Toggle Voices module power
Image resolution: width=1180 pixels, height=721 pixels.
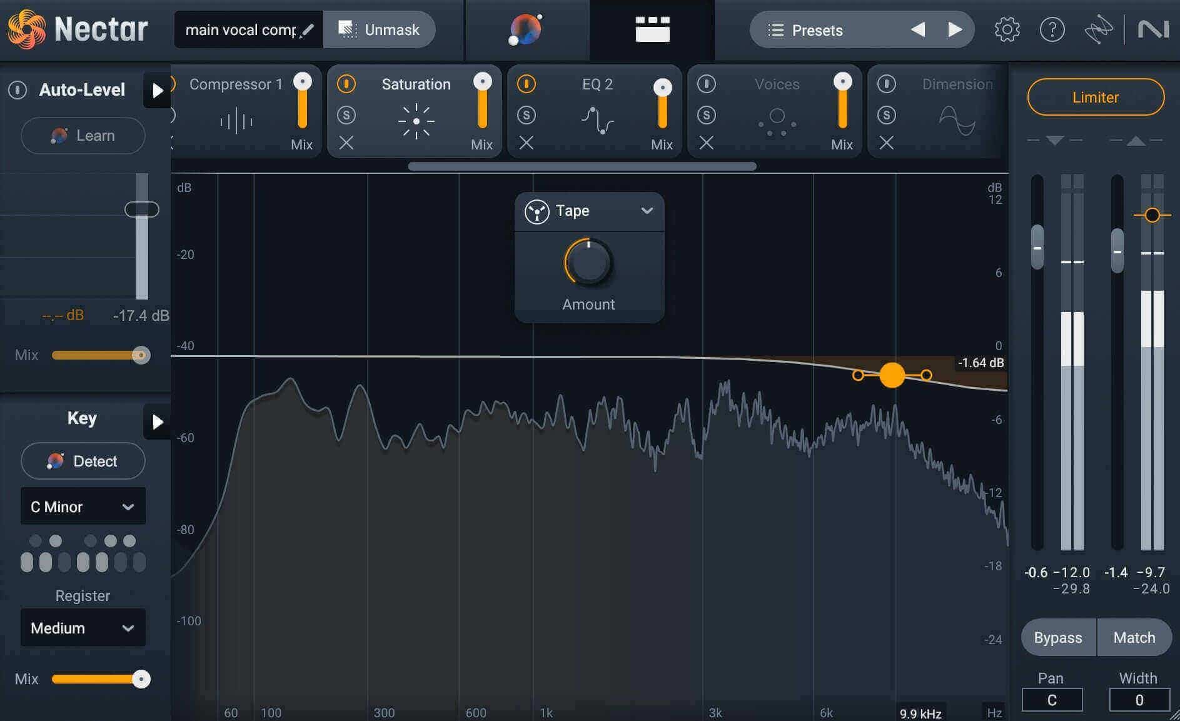pyautogui.click(x=707, y=84)
